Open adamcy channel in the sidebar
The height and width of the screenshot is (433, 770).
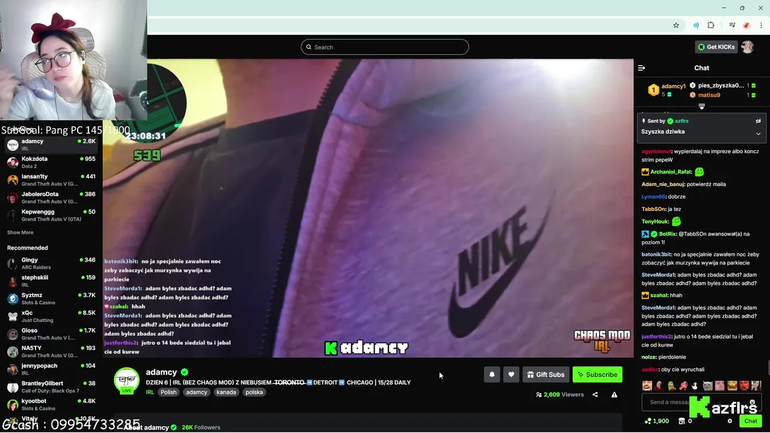[51, 145]
